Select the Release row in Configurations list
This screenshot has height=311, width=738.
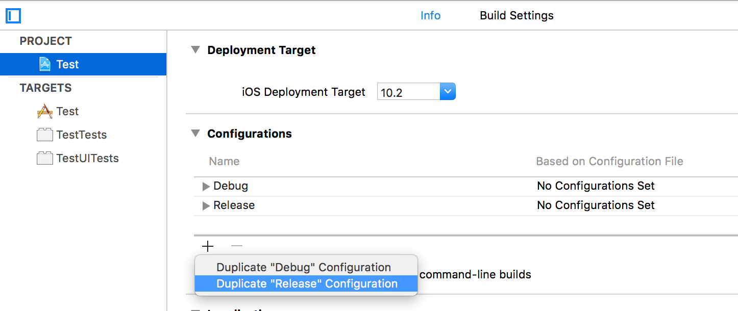click(x=235, y=205)
